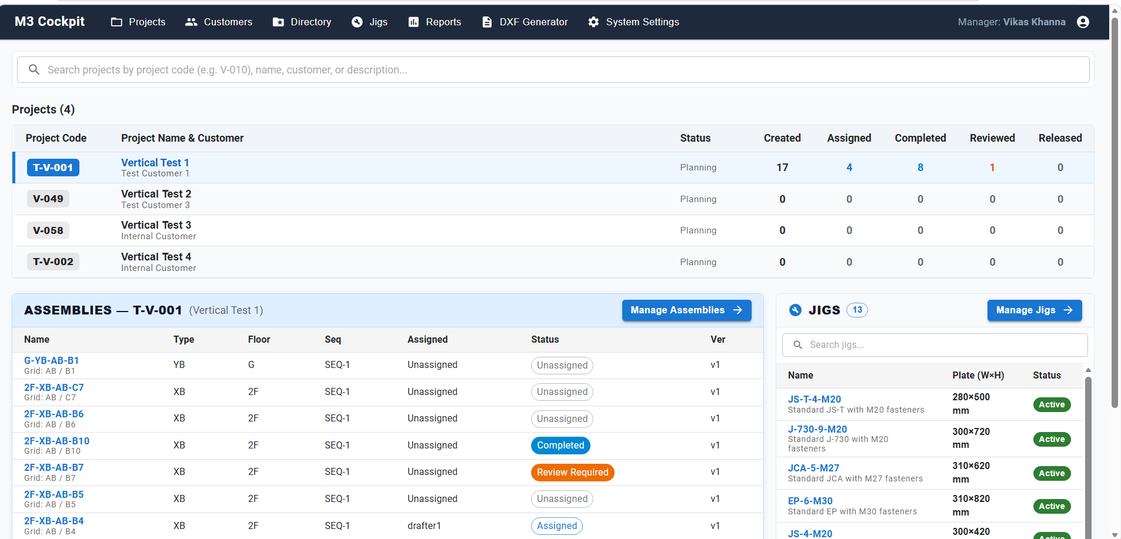Open assembly 2F-XB-AB-B10 link
1121x539 pixels.
tap(56, 441)
